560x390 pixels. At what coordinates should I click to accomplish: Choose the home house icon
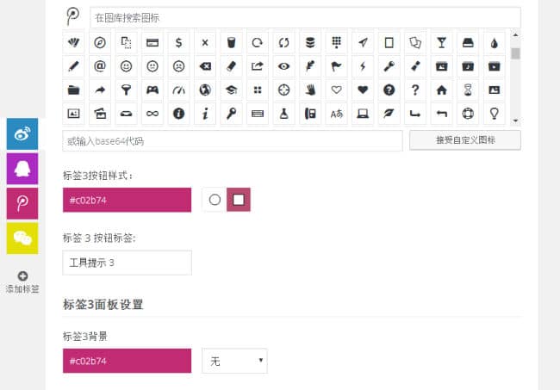coord(442,90)
